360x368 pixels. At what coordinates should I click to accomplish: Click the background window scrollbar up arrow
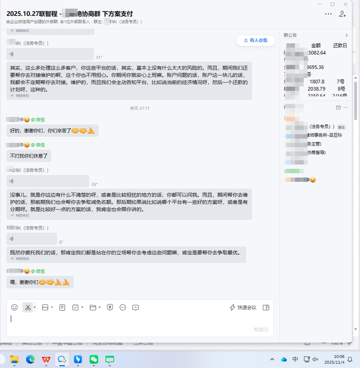[355, 78]
